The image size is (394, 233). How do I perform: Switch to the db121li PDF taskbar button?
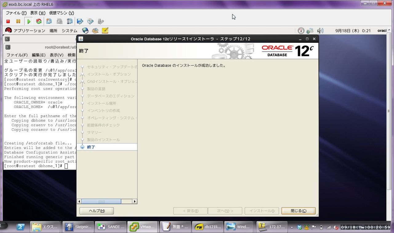pos(207,227)
